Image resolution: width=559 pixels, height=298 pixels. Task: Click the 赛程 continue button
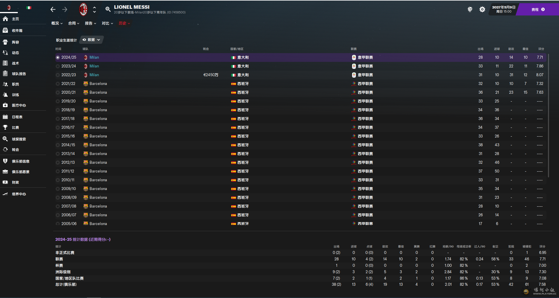(x=538, y=9)
